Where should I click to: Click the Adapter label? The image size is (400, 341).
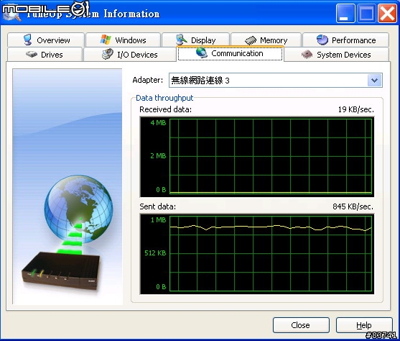tap(147, 80)
